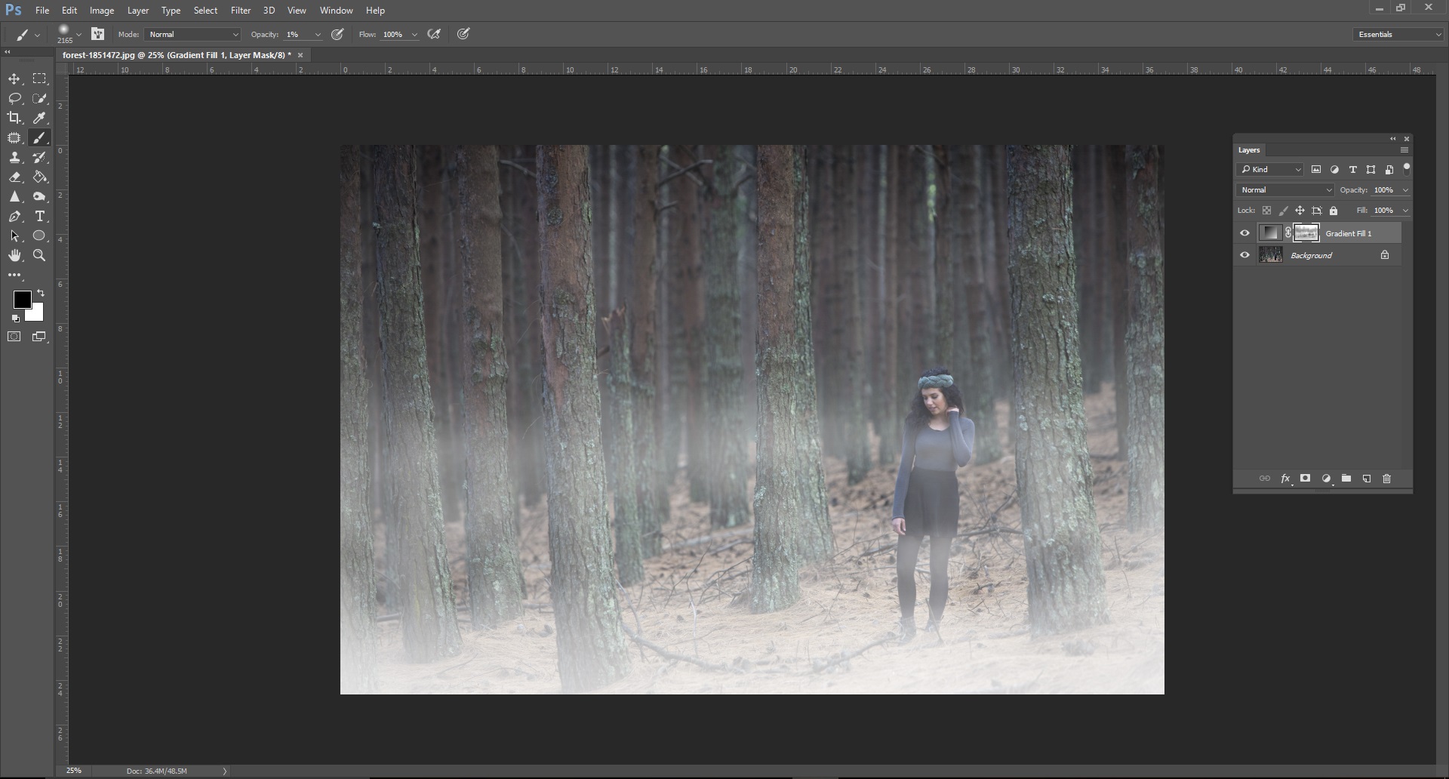This screenshot has width=1449, height=779.
Task: Open the Filter menu
Action: (x=240, y=10)
